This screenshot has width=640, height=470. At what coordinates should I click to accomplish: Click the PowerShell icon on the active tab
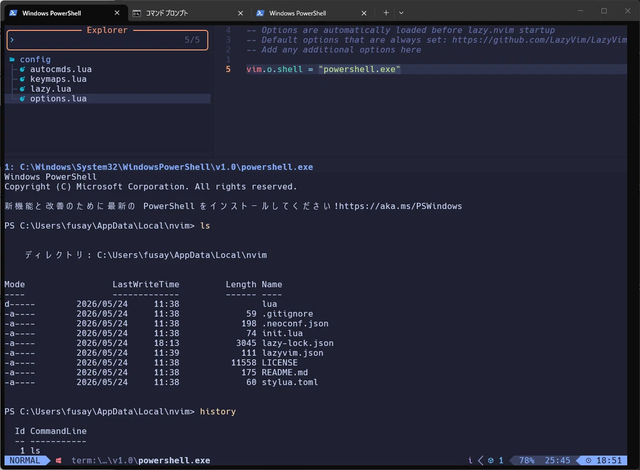[13, 13]
